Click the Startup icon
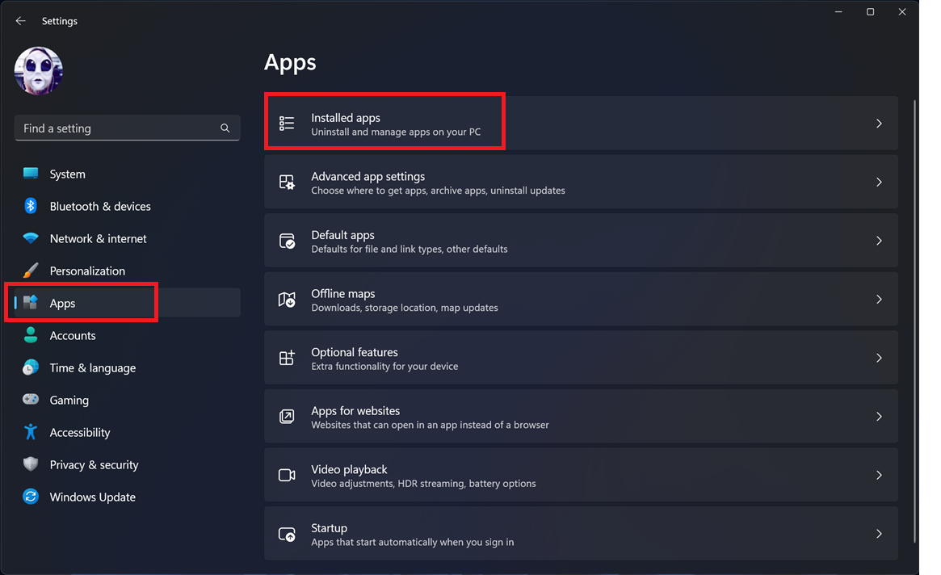This screenshot has height=575, width=941. (287, 533)
